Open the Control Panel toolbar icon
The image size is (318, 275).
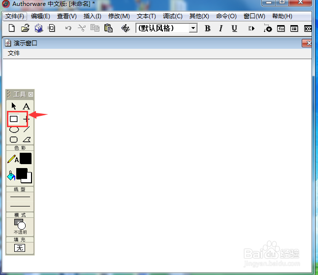click(x=268, y=28)
